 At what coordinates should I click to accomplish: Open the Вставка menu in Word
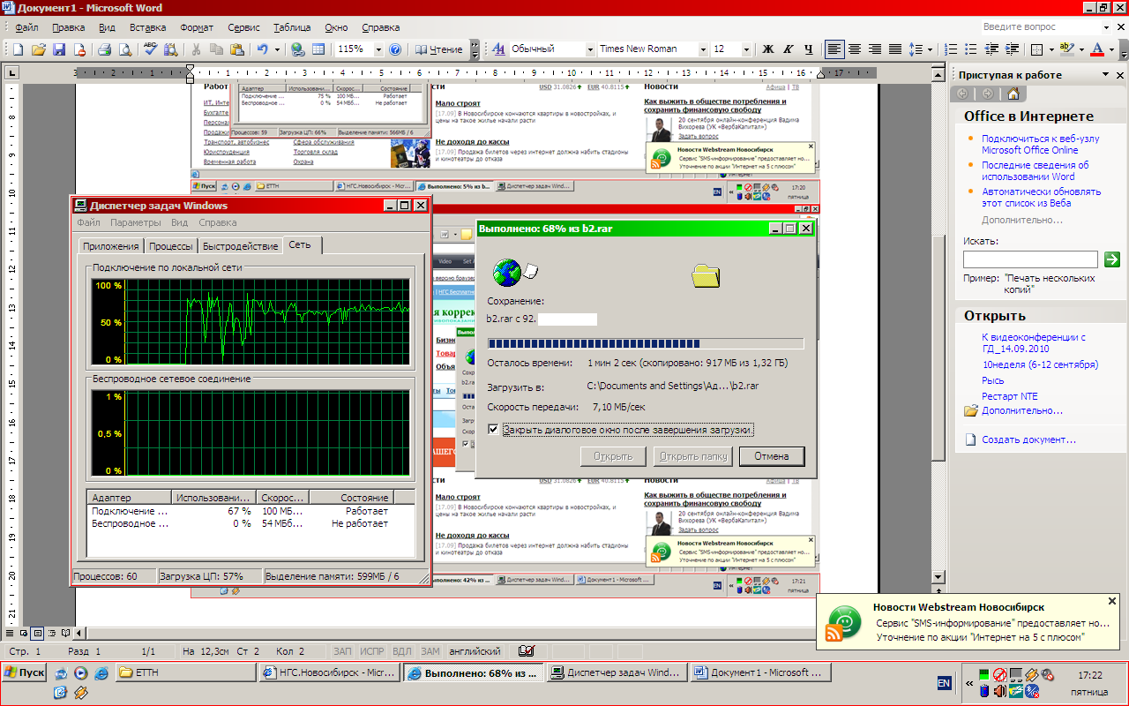tap(147, 27)
